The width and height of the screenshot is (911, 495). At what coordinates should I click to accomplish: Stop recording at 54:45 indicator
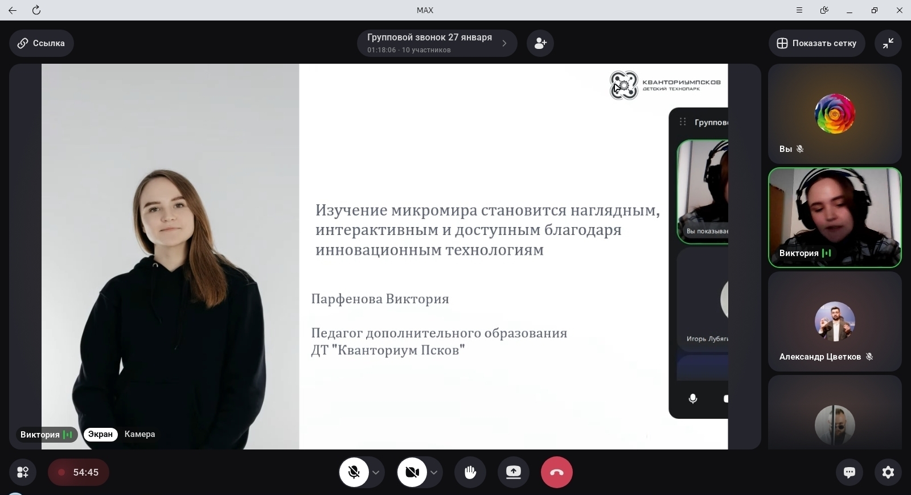coord(79,472)
